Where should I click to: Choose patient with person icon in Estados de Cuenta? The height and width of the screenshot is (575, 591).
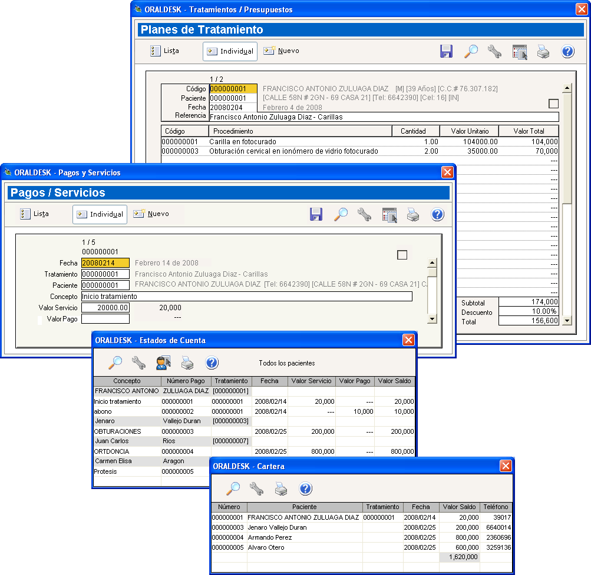coord(163,363)
